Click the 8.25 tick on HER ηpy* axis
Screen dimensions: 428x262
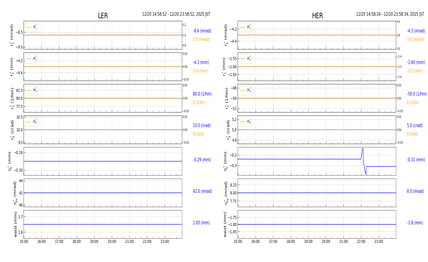coord(233,185)
